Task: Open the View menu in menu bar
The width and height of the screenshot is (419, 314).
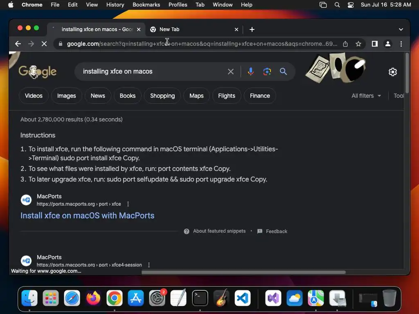Action: [x=92, y=5]
